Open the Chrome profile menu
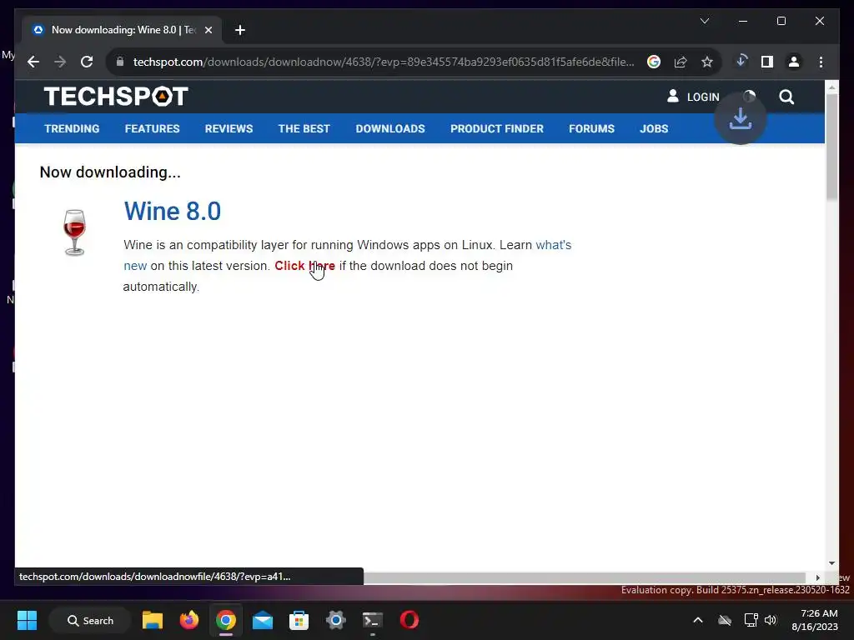Image resolution: width=854 pixels, height=640 pixels. tap(794, 62)
